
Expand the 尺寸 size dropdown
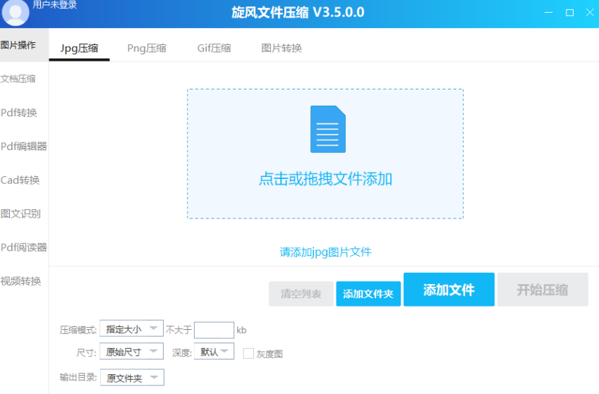[131, 351]
